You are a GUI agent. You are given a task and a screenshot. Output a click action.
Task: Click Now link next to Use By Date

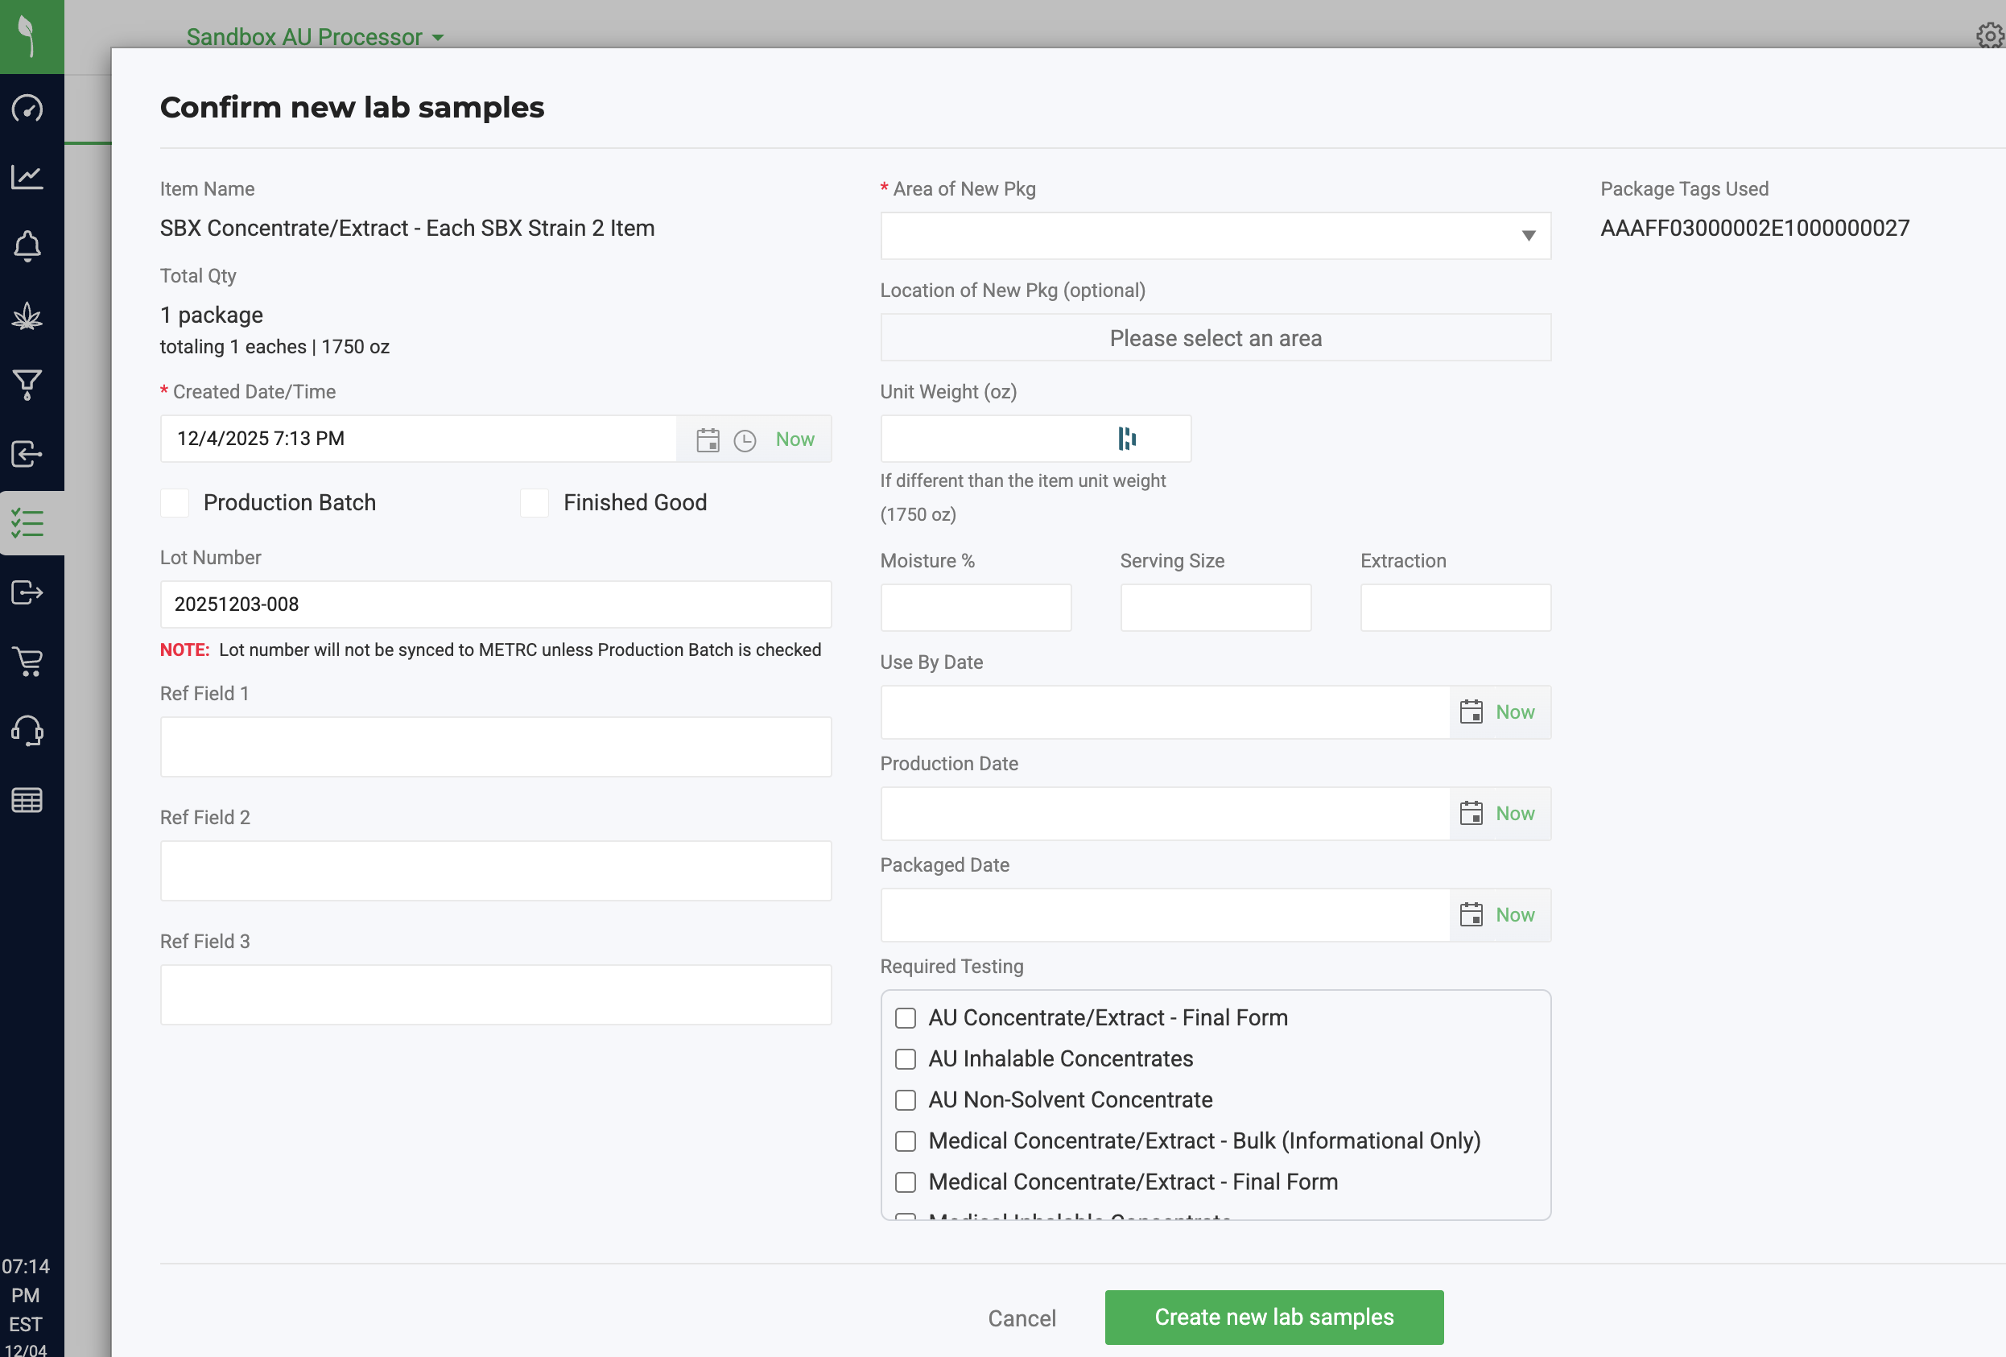[1515, 712]
